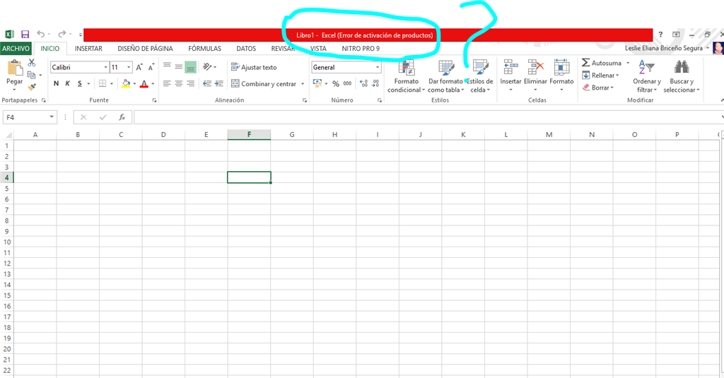Open Formato cells menu
724x378 pixels.
561,76
